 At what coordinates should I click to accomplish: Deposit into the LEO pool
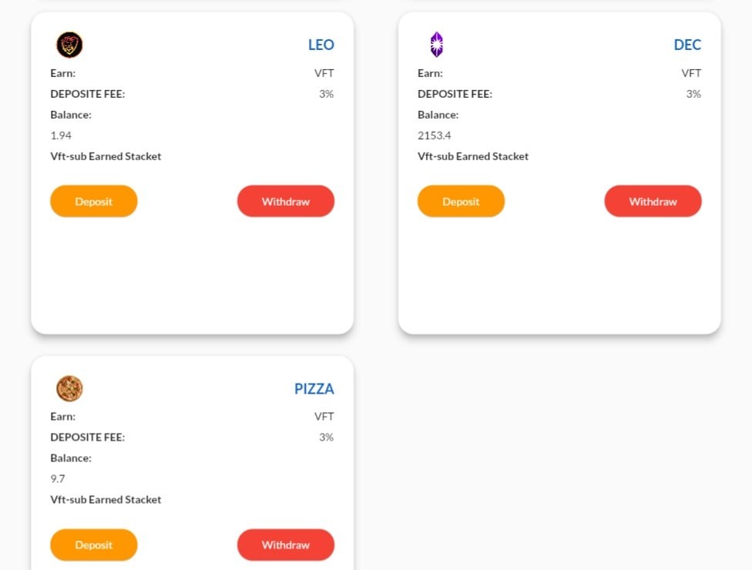pos(94,201)
